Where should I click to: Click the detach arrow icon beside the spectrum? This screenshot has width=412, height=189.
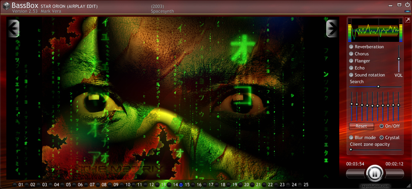[x=407, y=20]
